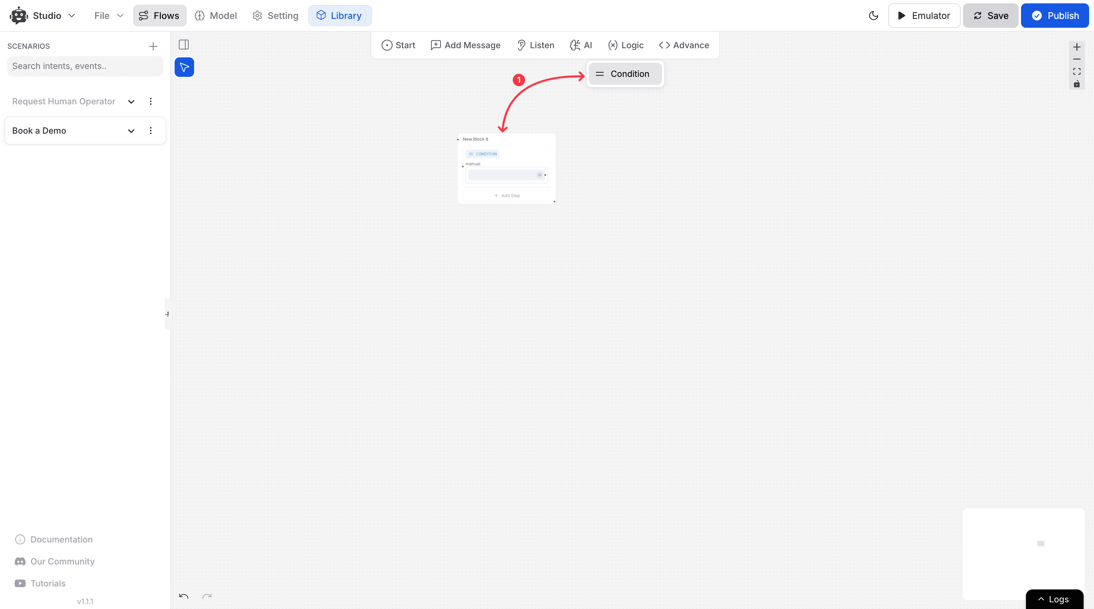Open the Model tab

tap(216, 16)
